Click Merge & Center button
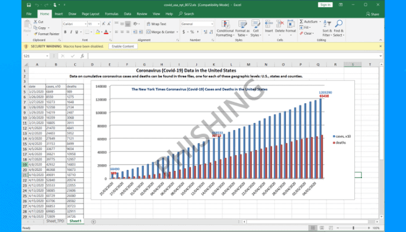The width and height of the screenshot is (406, 232). point(161,32)
